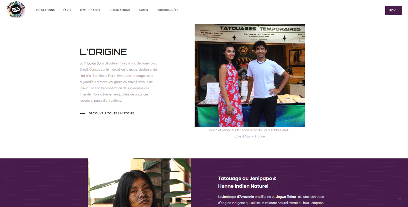Click the Jagwa Tattoo bold text

[x=286, y=197]
